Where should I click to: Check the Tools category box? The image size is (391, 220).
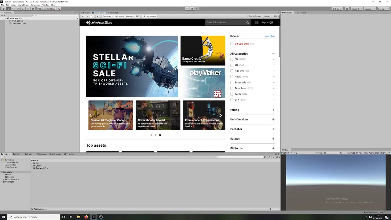tap(232, 94)
